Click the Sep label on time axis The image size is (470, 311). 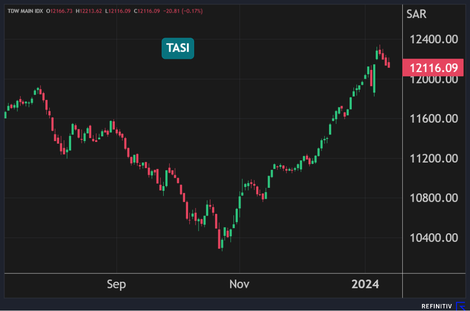117,285
